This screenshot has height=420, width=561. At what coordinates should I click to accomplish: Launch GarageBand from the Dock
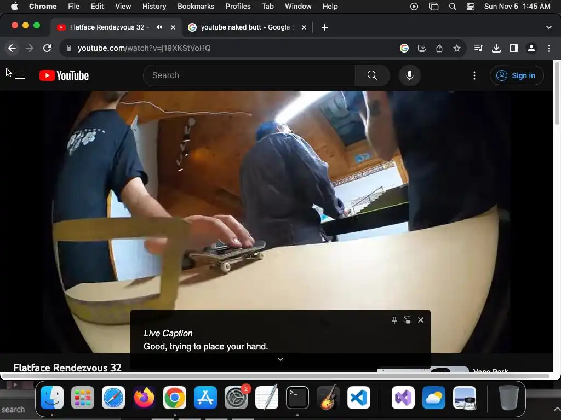pos(328,398)
